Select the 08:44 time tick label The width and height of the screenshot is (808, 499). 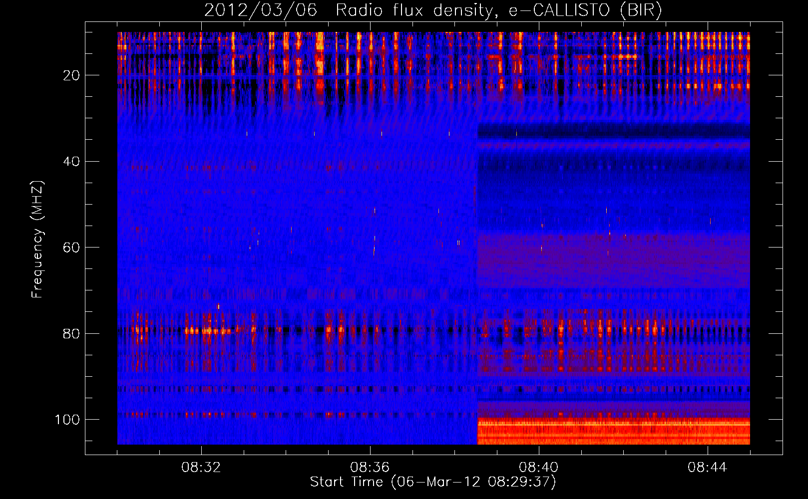click(x=708, y=468)
